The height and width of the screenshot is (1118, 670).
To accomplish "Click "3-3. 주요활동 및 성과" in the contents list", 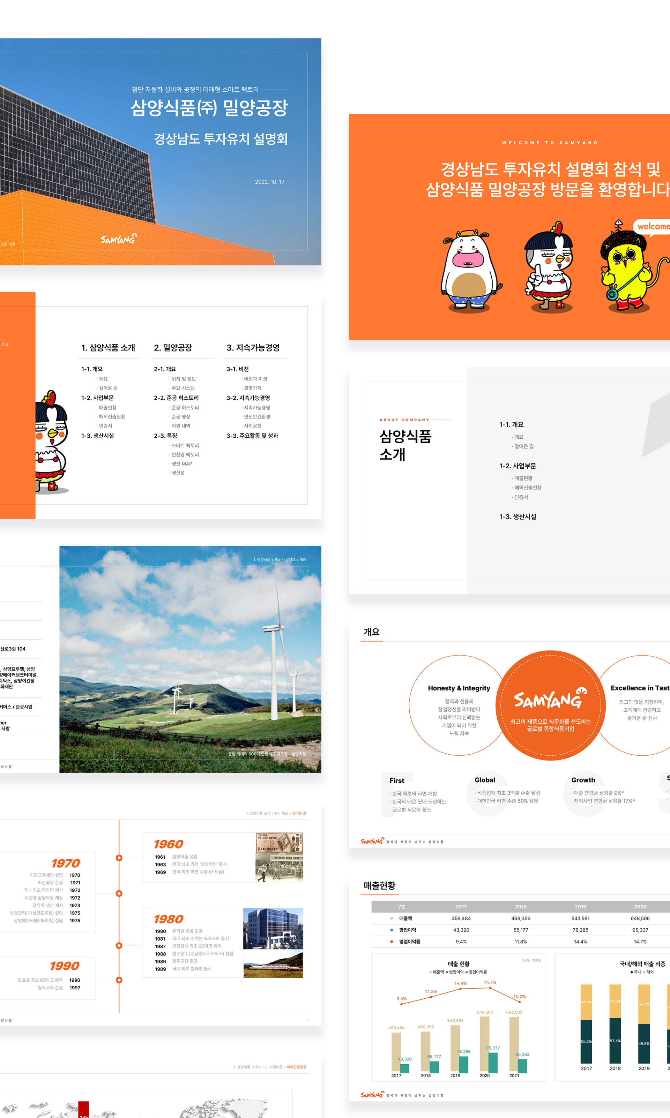I will (x=252, y=436).
